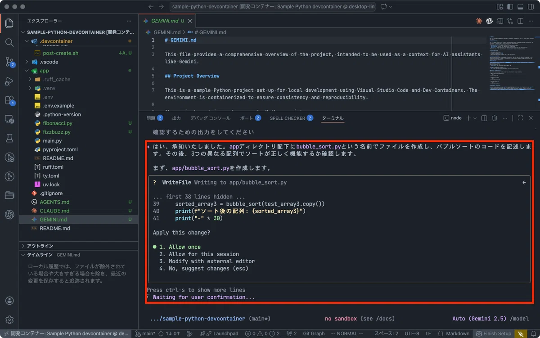The width and height of the screenshot is (540, 338).
Task: Switch to SPELL CHECKER panel tab
Action: pos(291,118)
